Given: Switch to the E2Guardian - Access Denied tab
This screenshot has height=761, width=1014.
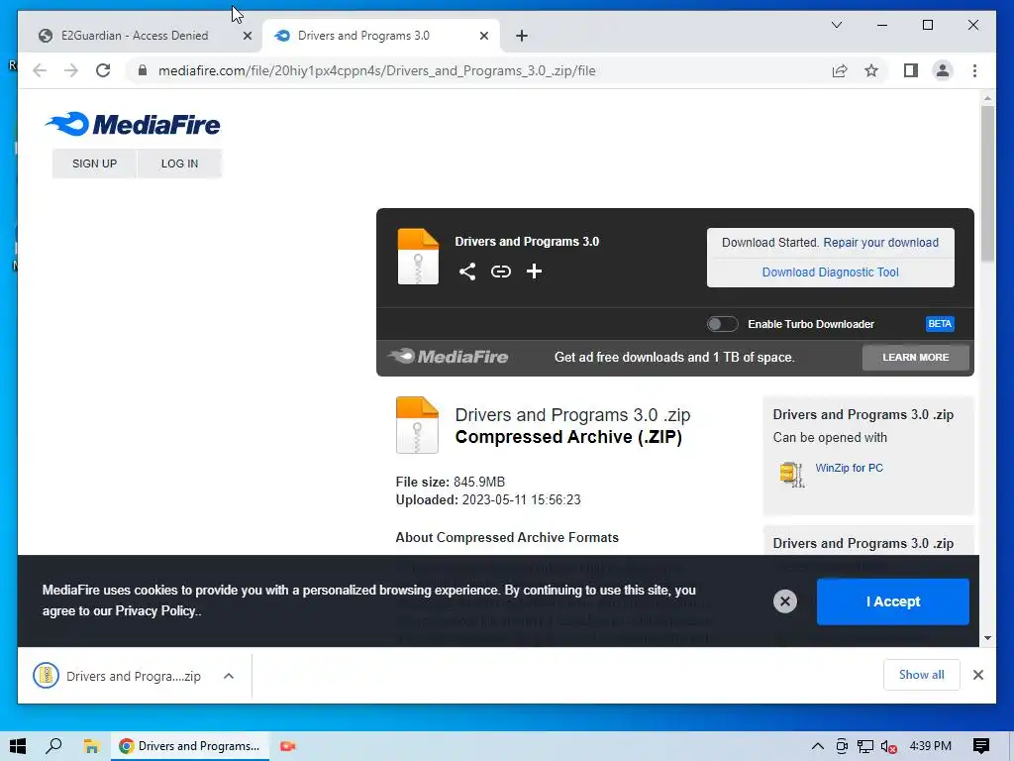Looking at the screenshot, I should point(135,36).
